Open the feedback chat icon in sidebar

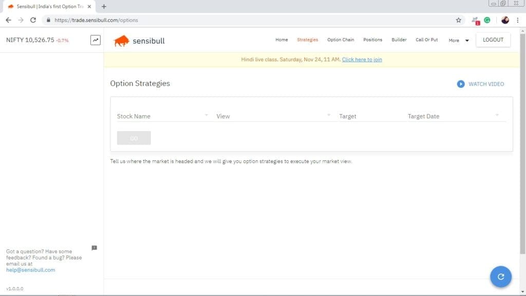tap(94, 248)
